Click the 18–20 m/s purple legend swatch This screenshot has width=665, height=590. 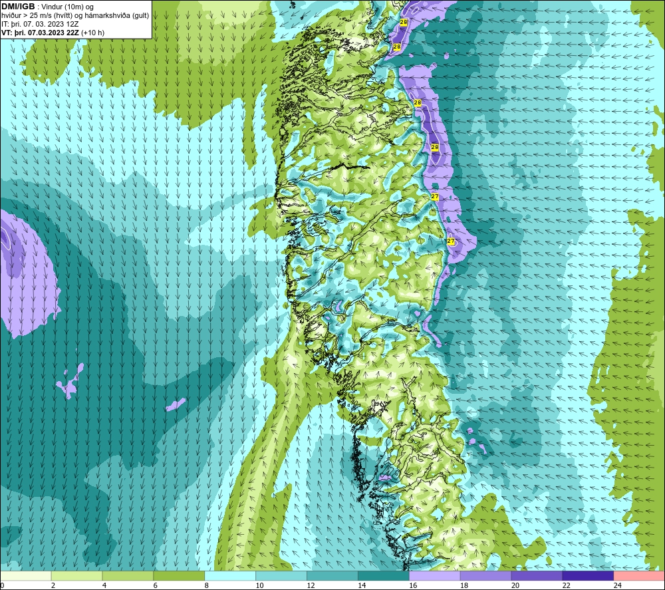point(485,576)
